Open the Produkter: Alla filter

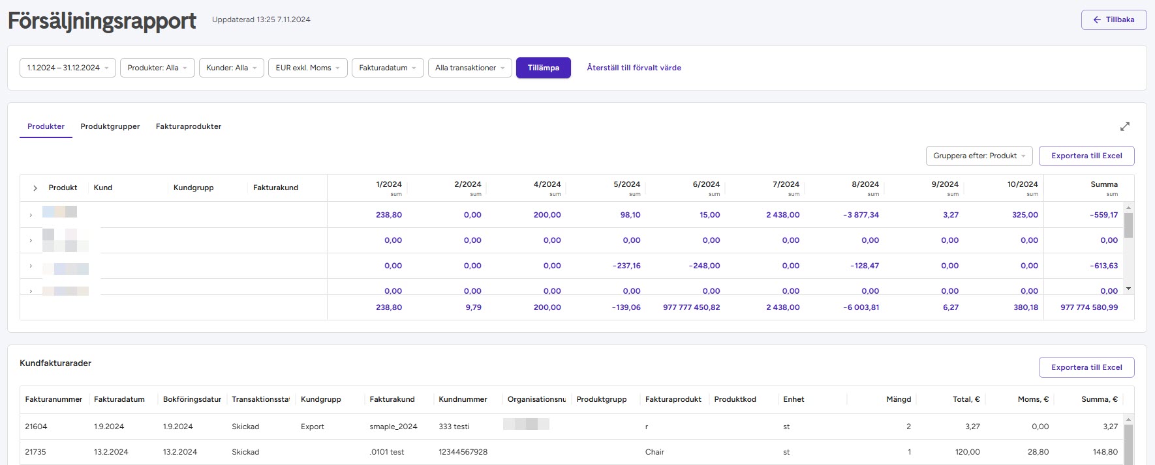(x=157, y=68)
